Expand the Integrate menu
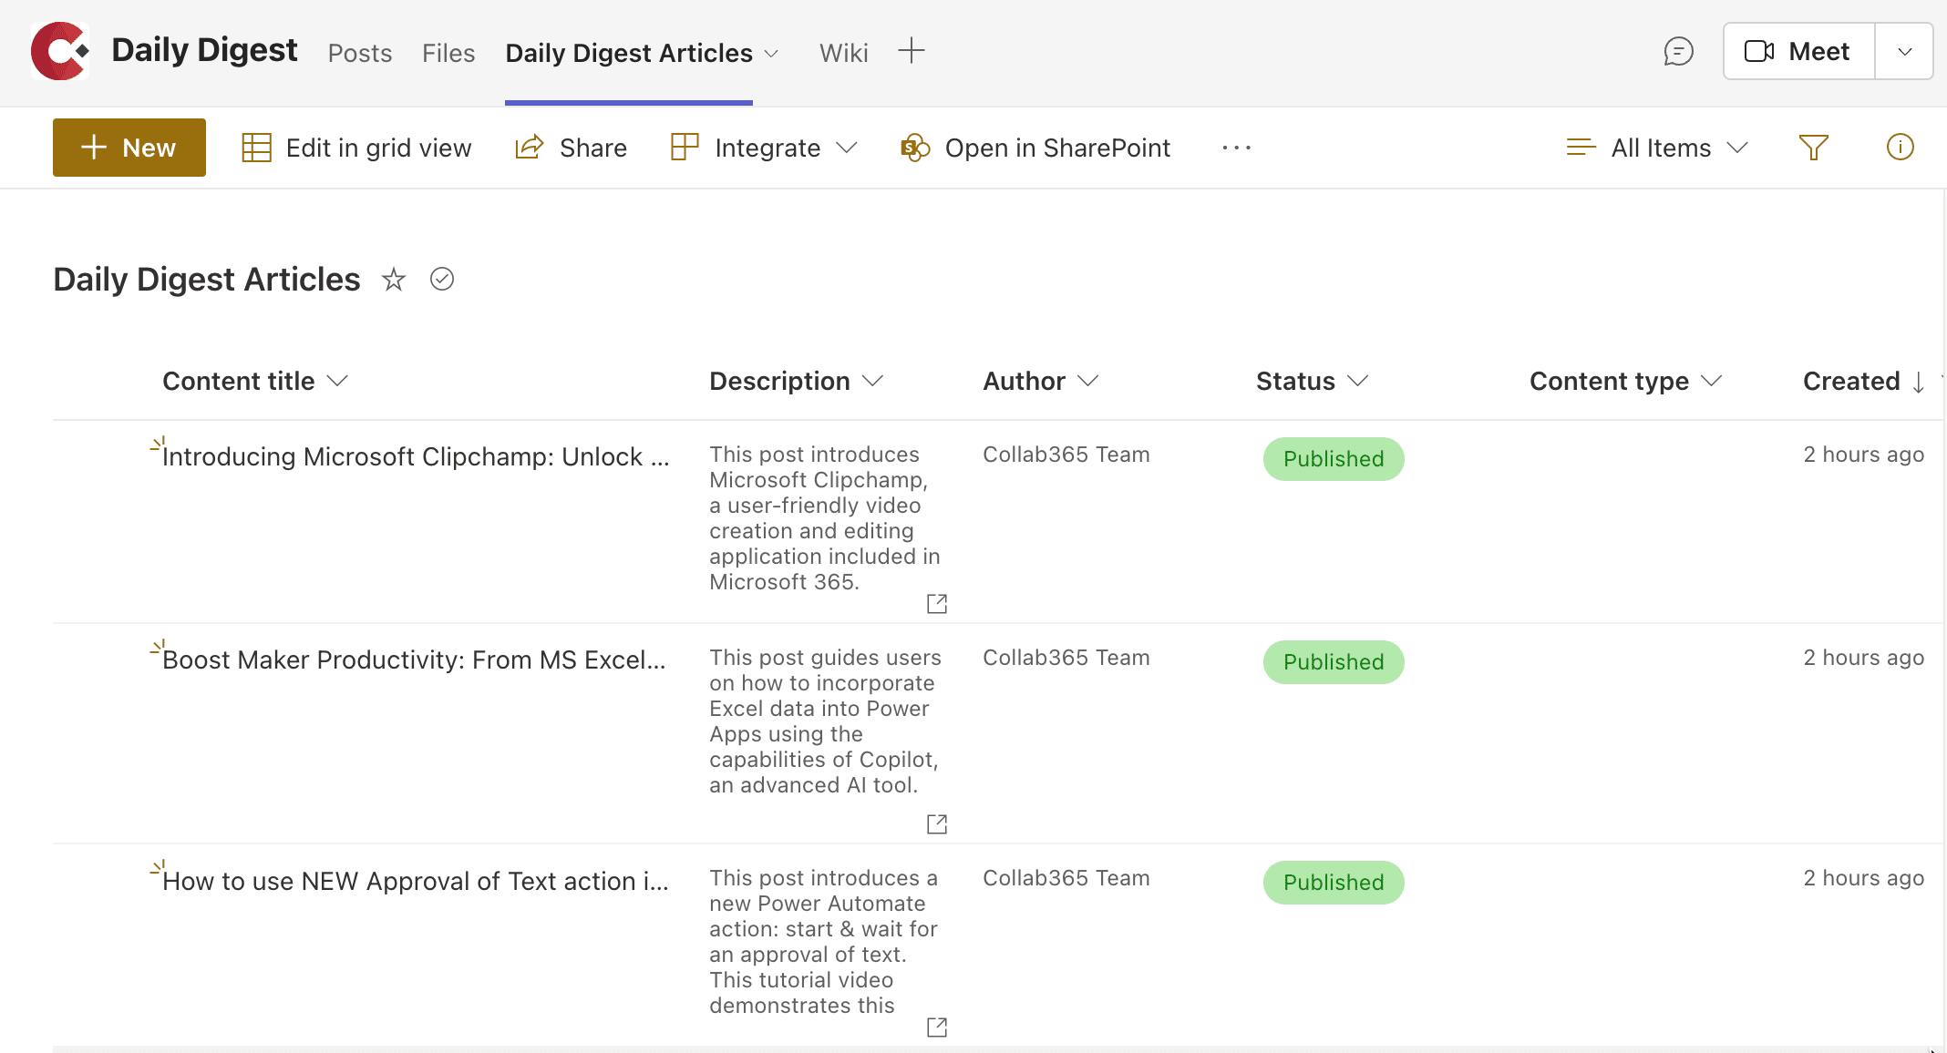The image size is (1947, 1053). tap(764, 147)
